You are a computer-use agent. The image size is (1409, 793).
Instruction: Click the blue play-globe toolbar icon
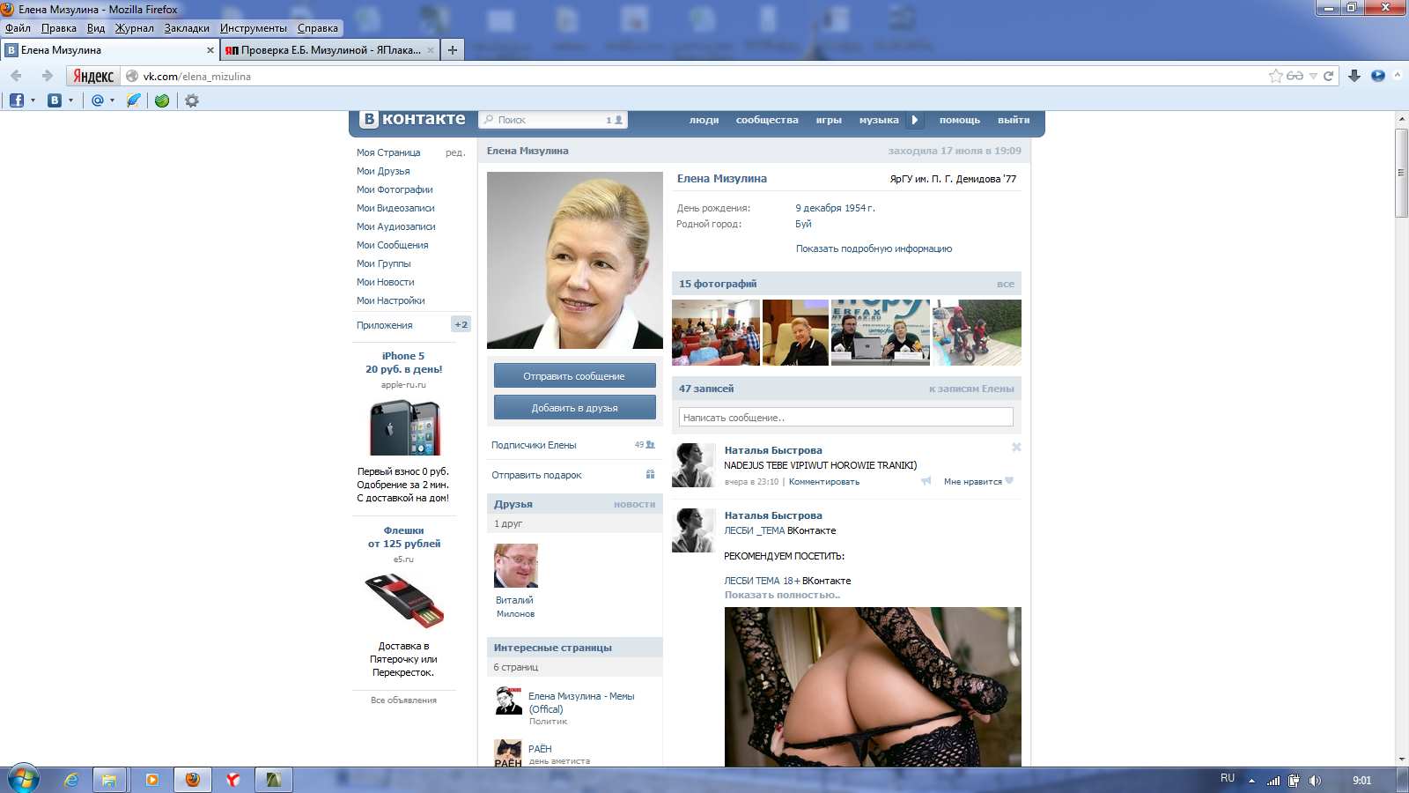click(x=1378, y=76)
